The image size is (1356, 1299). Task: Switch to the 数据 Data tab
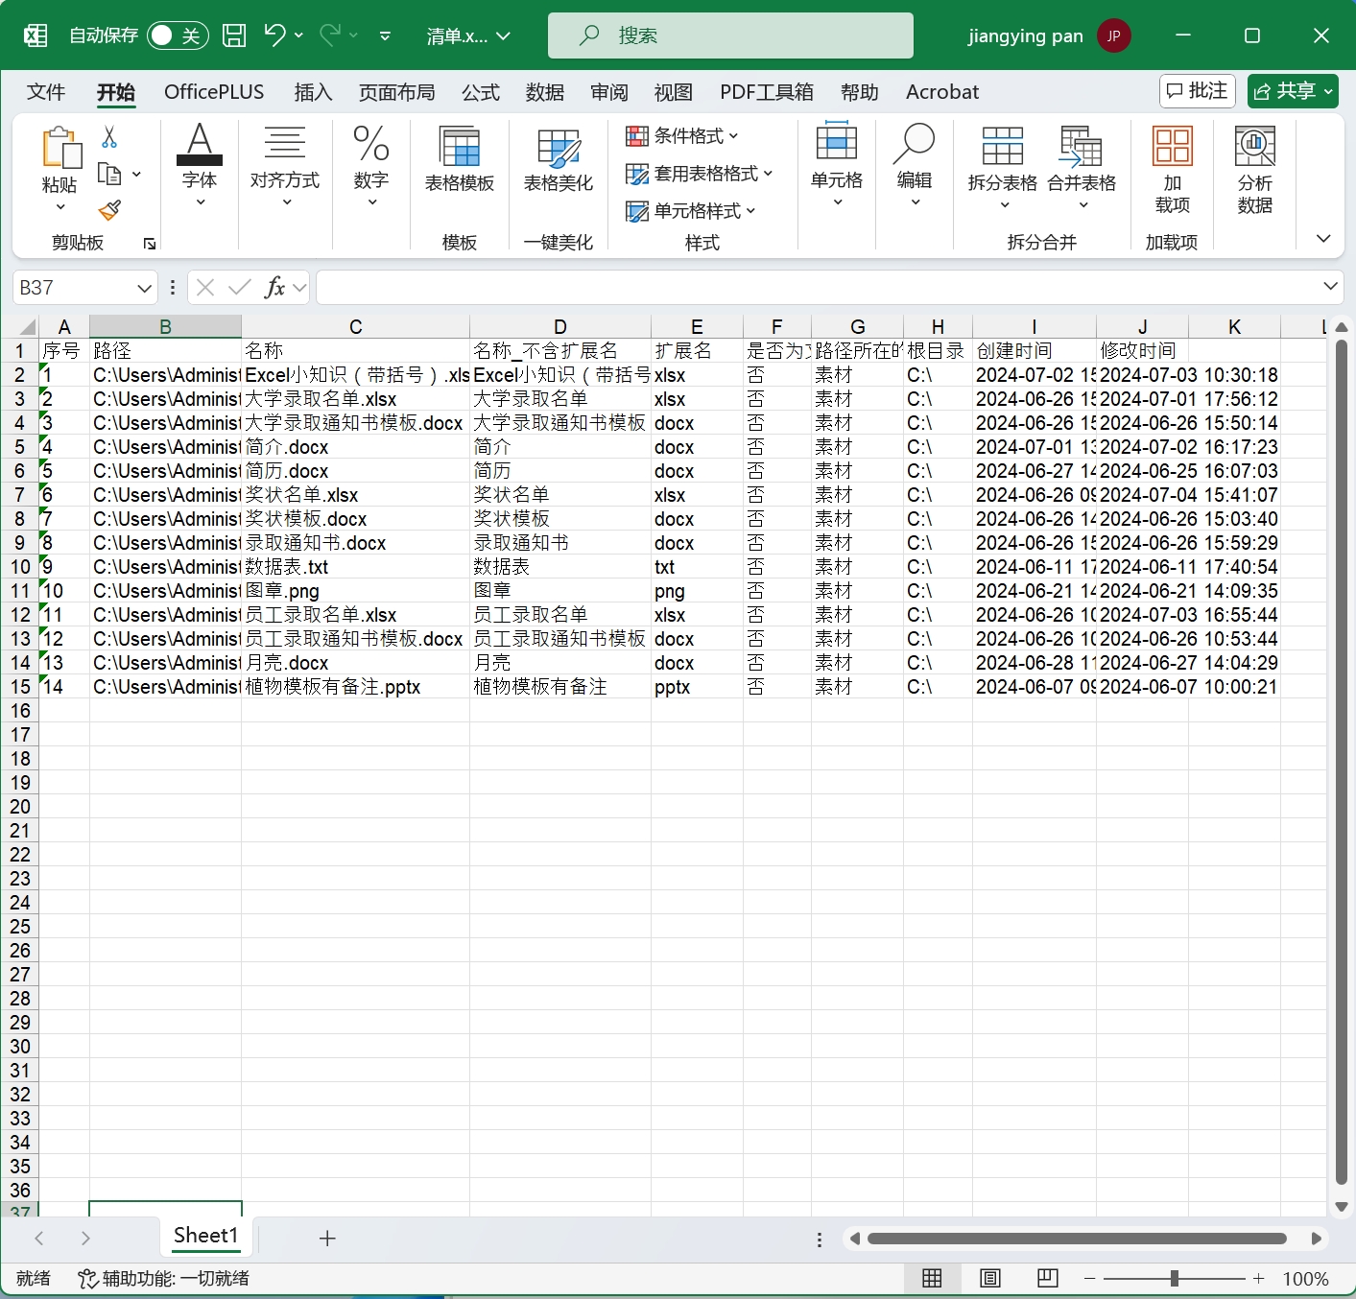click(544, 92)
